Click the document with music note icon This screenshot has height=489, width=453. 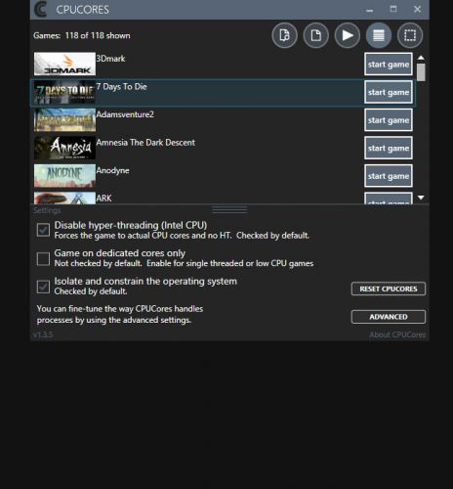coord(284,35)
